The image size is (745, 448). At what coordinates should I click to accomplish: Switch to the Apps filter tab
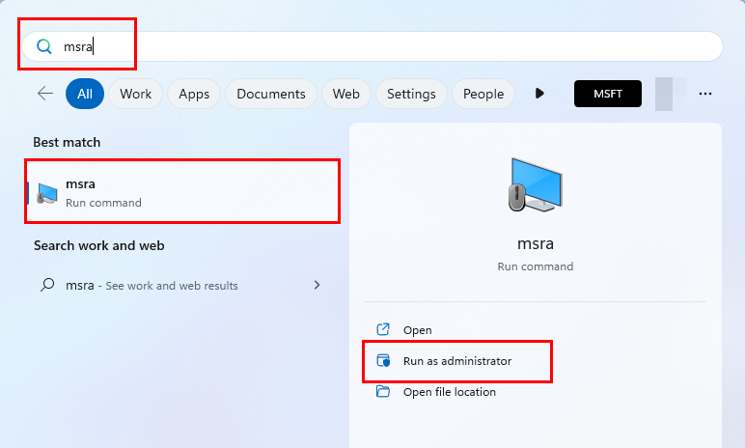tap(194, 94)
